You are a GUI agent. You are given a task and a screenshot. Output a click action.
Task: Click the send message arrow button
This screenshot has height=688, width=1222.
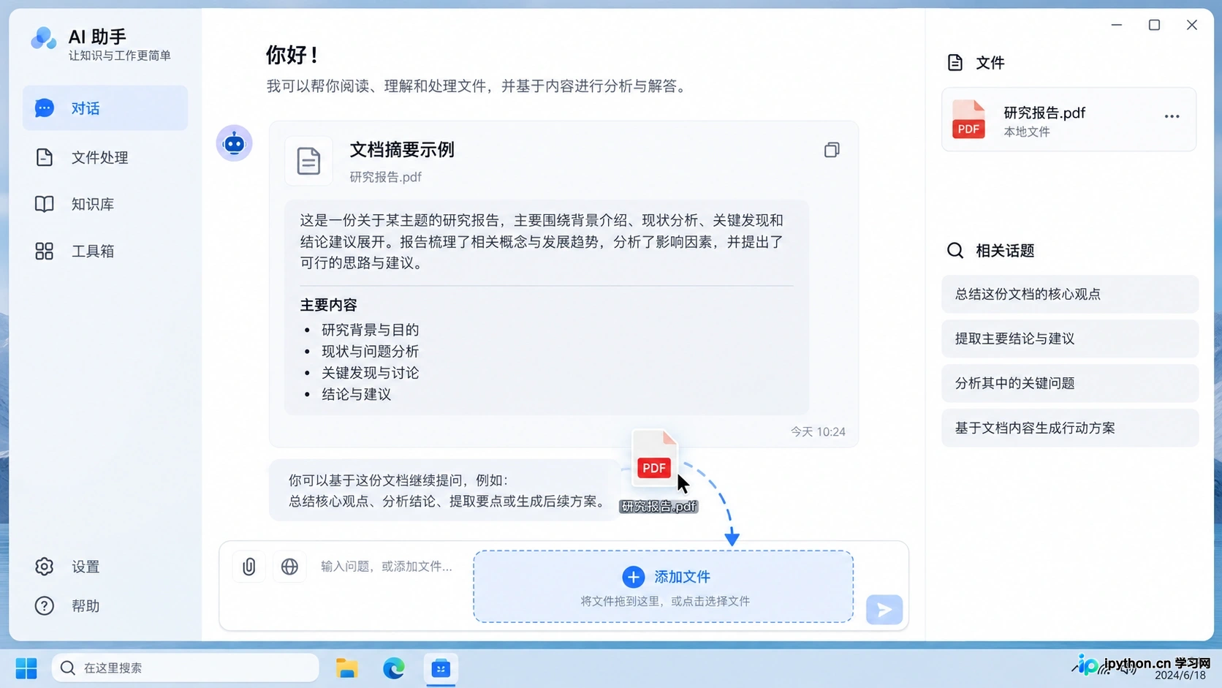click(884, 609)
